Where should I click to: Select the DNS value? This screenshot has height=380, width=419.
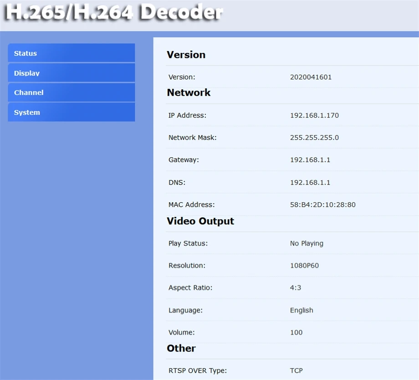pyautogui.click(x=310, y=182)
